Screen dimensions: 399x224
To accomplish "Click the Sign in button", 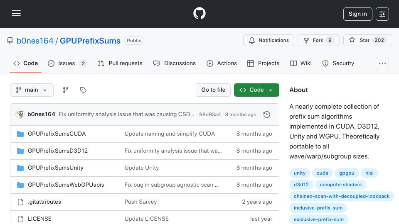I will [x=357, y=14].
